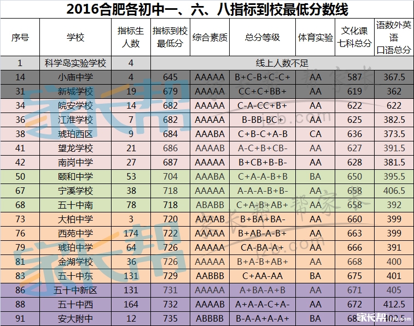414x326 pixels.
Task: Click the 西苑中学 quota cell showing 174
Action: [131, 233]
